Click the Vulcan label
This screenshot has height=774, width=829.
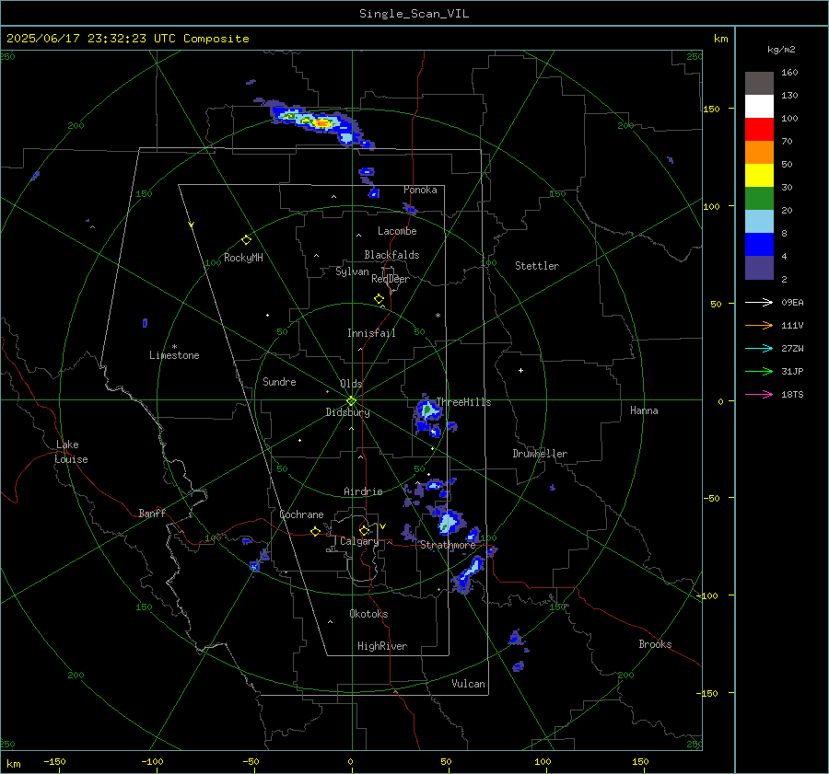[x=468, y=684]
